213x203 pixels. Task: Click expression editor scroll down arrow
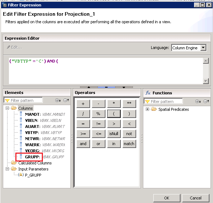(x=205, y=81)
